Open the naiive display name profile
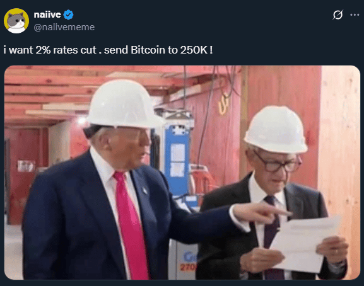Screen dimensions: 364x286 click(47, 14)
